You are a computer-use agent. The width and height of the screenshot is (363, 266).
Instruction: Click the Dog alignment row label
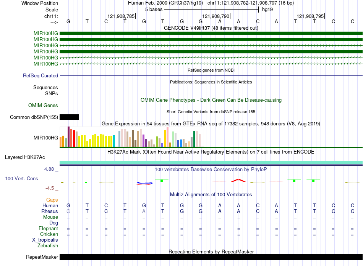(x=53, y=223)
